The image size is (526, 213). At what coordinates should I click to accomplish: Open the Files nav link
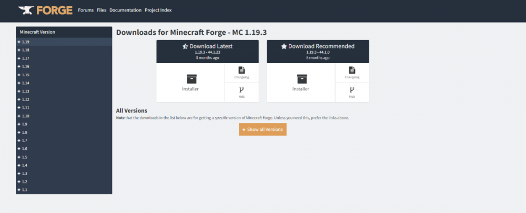click(102, 10)
